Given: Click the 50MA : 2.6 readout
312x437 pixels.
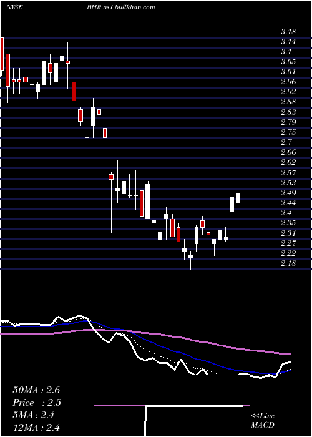Looking at the screenshot, I should point(36,390).
